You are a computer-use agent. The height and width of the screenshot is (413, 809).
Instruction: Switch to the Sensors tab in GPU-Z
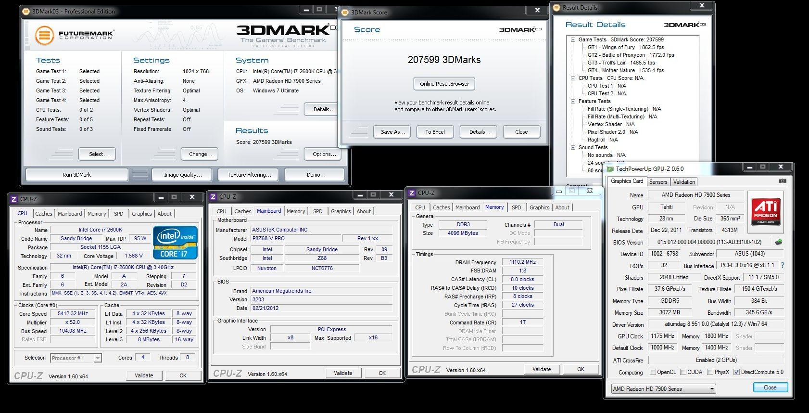coord(658,182)
